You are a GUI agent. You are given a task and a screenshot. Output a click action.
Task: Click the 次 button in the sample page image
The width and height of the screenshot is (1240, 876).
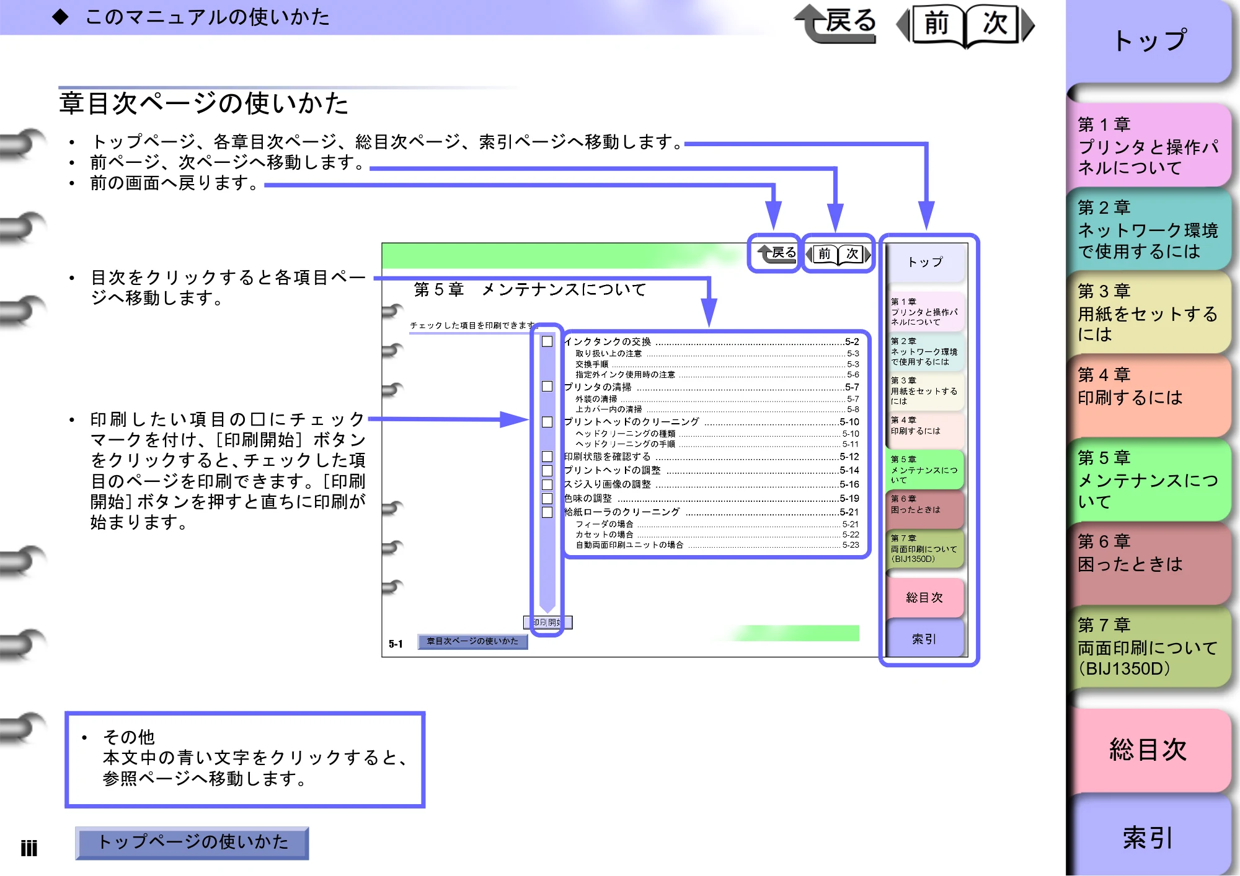[x=852, y=253]
